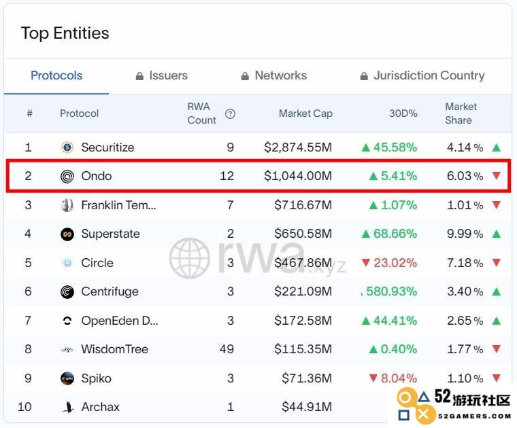The width and height of the screenshot is (517, 428).
Task: Click Spiko's market share down-arrow indicator
Action: click(x=496, y=378)
